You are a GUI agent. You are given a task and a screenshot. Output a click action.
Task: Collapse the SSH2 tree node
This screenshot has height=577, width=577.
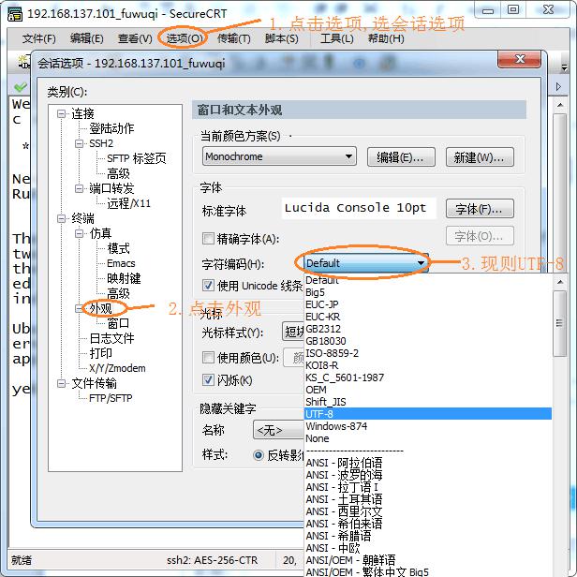pyautogui.click(x=79, y=143)
